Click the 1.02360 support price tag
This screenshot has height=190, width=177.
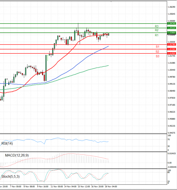click(172, 49)
